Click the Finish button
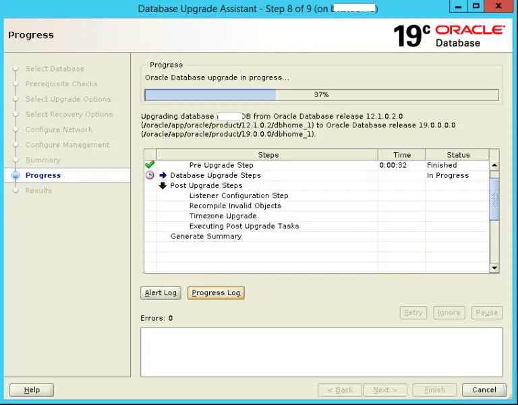Viewport: 518px width, 405px height. (x=434, y=390)
